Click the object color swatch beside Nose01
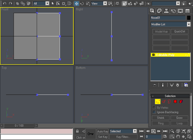 tap(189, 18)
